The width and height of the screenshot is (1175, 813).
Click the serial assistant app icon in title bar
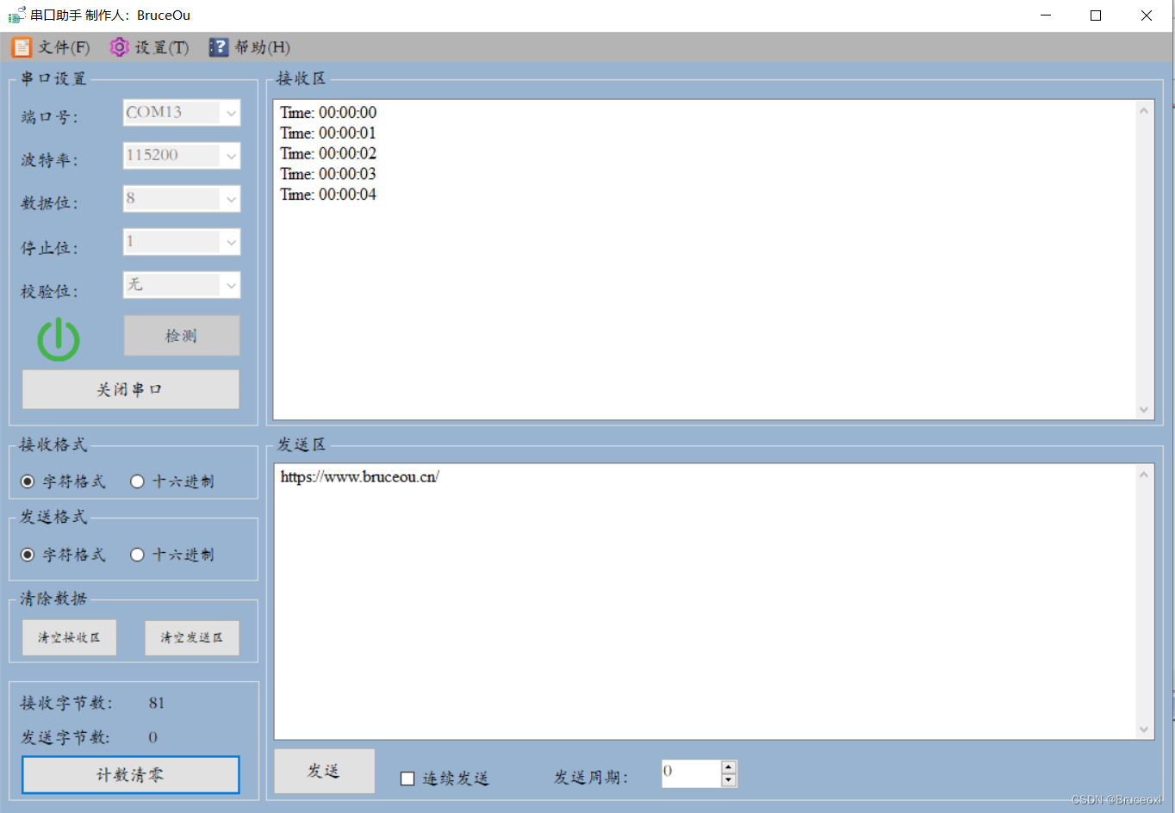16,15
